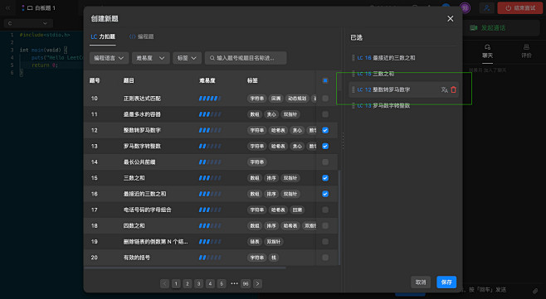Click the 评价 icon in side panel

526,47
